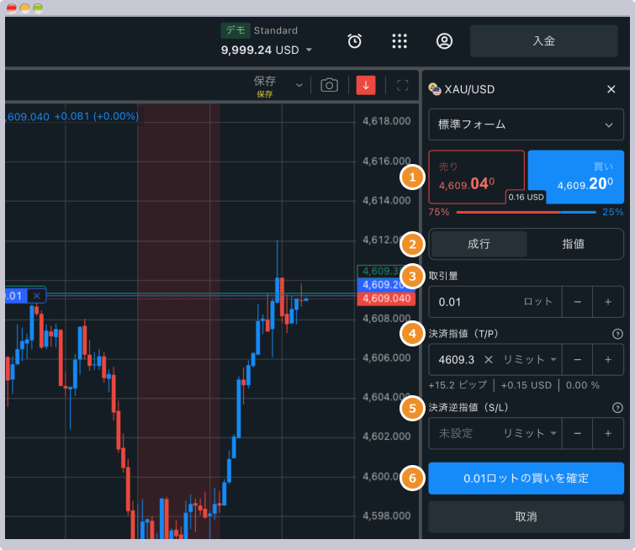Expand the 標準フォーム form type dropdown
635x550 pixels.
tap(526, 124)
